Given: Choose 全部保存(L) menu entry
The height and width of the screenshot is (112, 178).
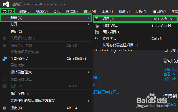Looking at the screenshot, I should click(46, 59).
